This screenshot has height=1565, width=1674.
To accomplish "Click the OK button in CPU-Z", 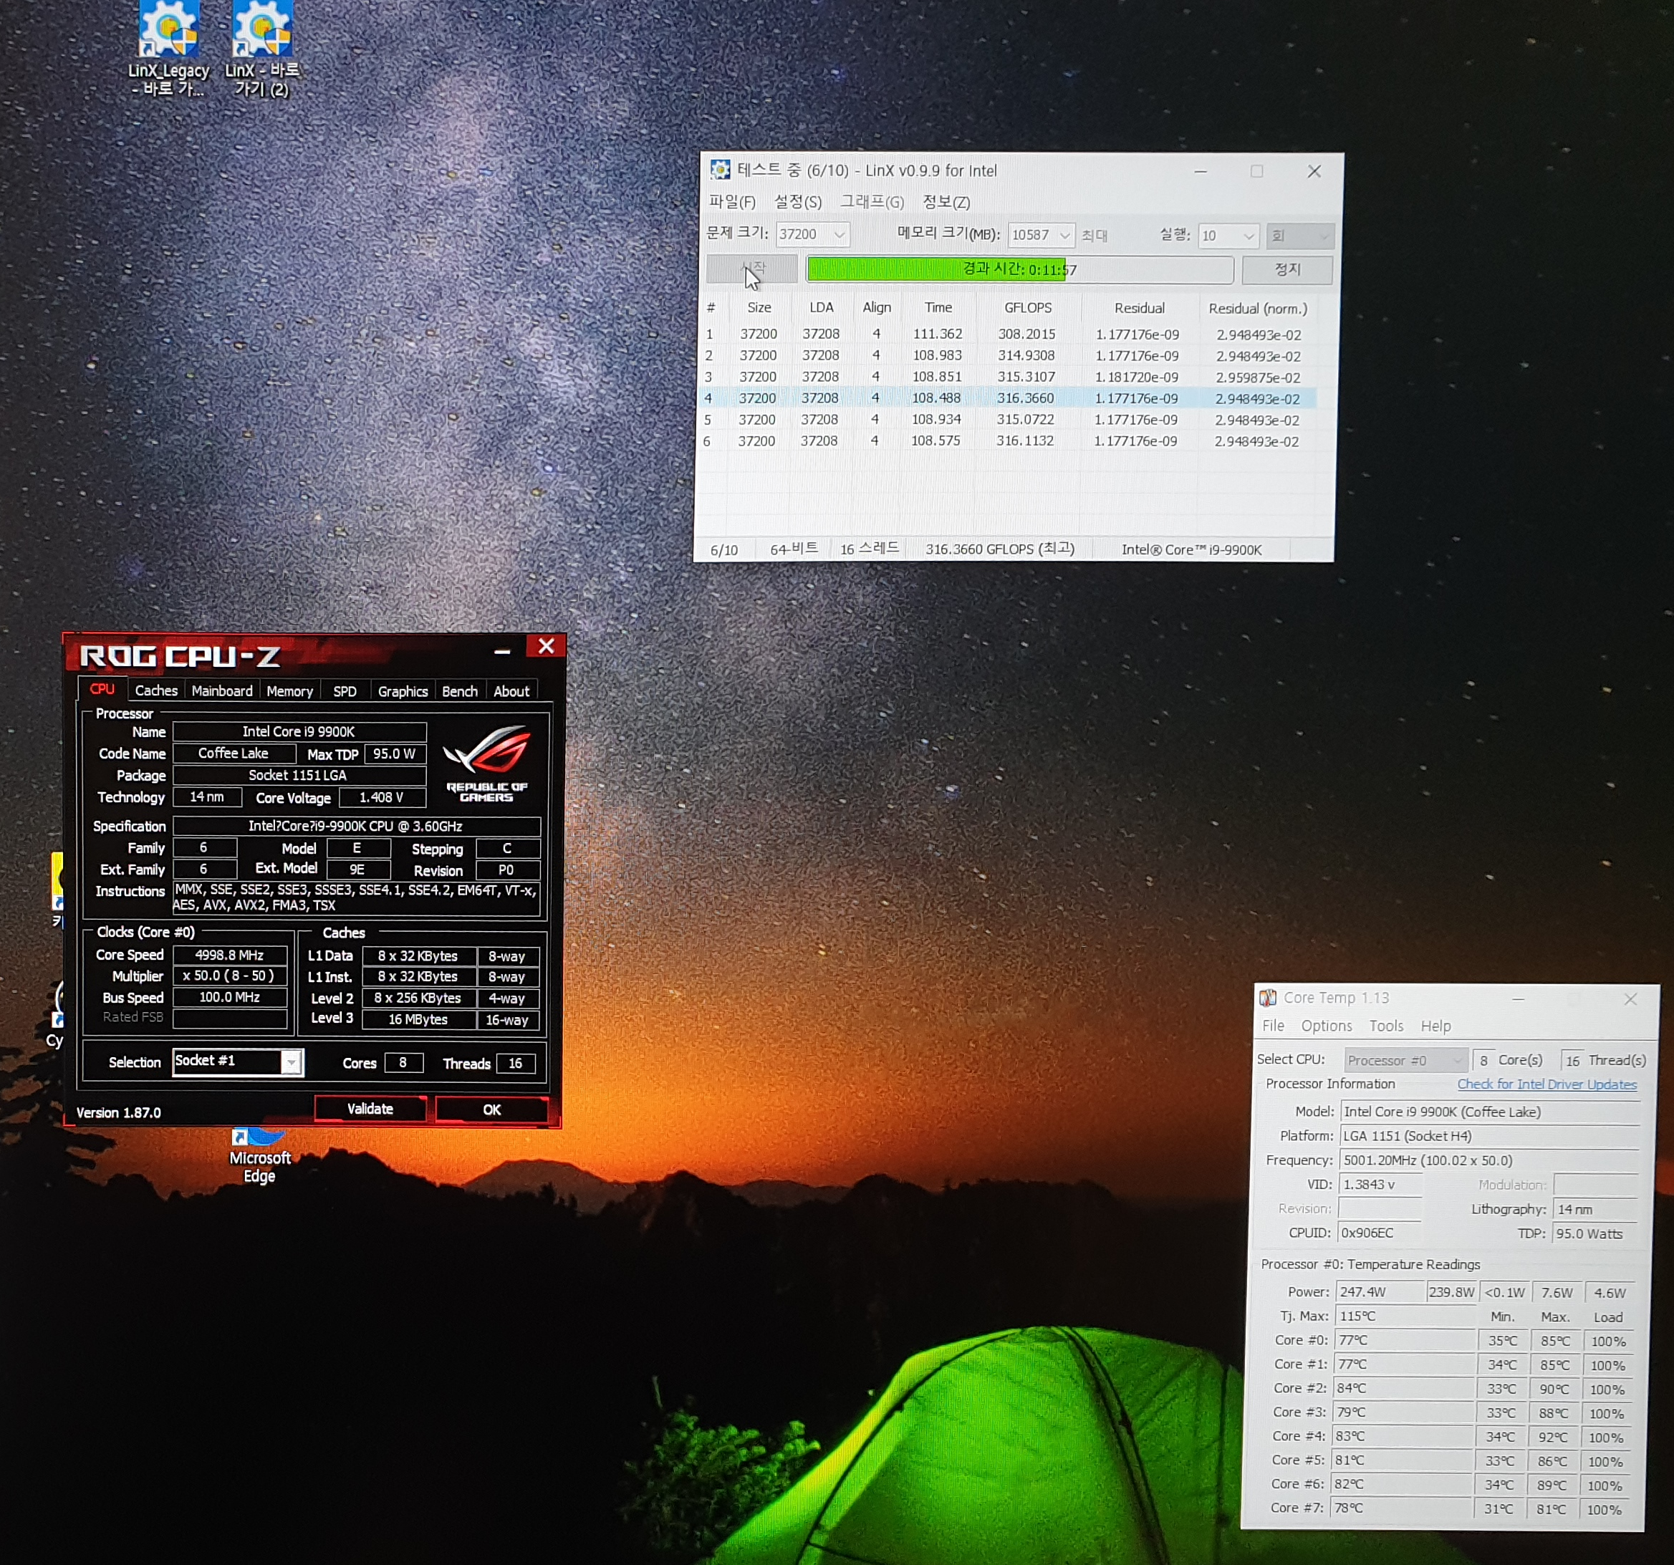I will pyautogui.click(x=492, y=1109).
